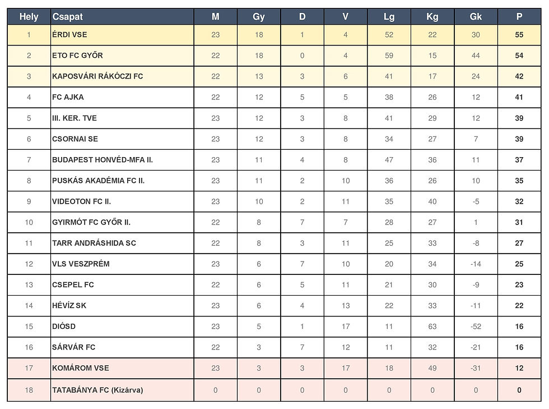Viewport: 549px width, 409px height.
Task: Select the Gk column header
Action: coord(476,17)
